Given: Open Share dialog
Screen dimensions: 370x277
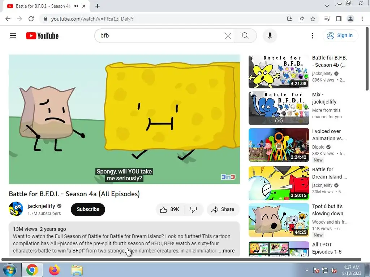Looking at the screenshot, I should click(223, 210).
